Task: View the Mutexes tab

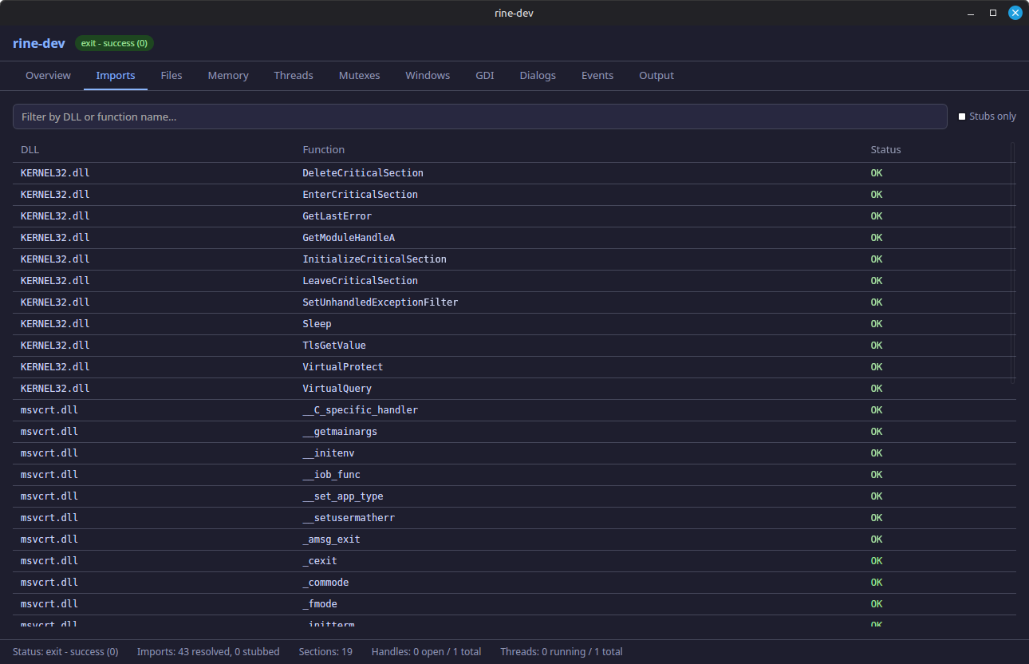Action: coord(359,75)
